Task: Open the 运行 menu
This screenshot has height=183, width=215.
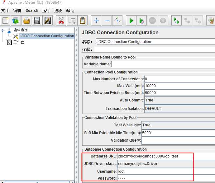Action: tap(46, 11)
